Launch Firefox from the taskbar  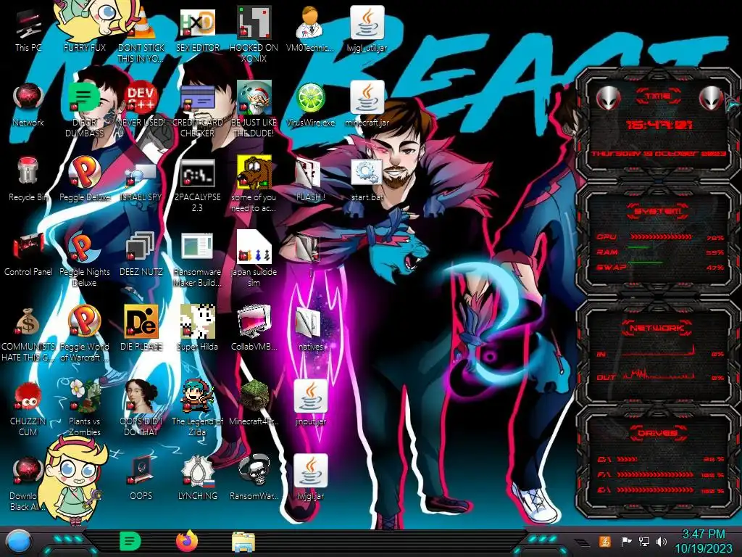(186, 541)
